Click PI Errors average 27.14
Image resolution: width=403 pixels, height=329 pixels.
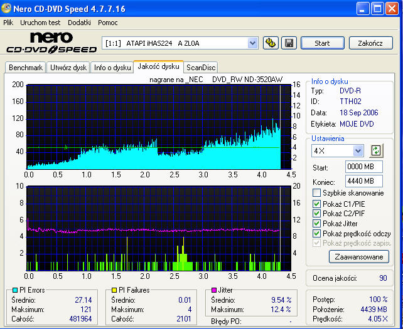[x=83, y=300]
